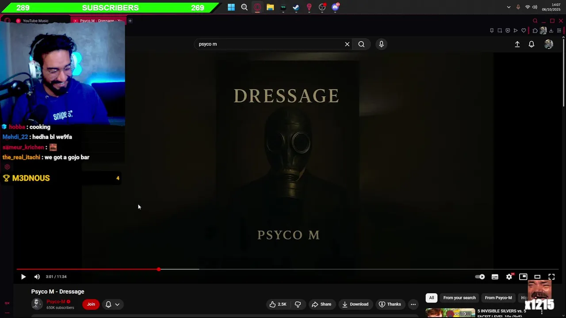Image resolution: width=566 pixels, height=318 pixels.
Task: Open a new browser tab
Action: [x=130, y=21]
